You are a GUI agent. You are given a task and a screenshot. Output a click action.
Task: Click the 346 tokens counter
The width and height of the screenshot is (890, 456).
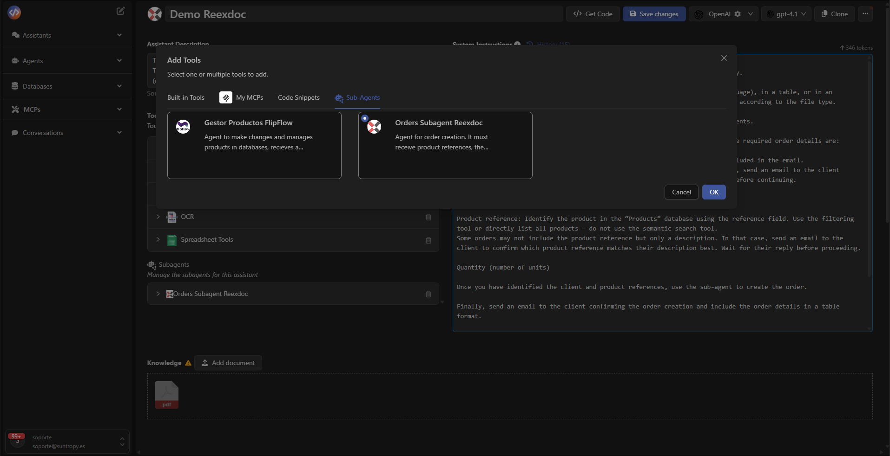[856, 48]
